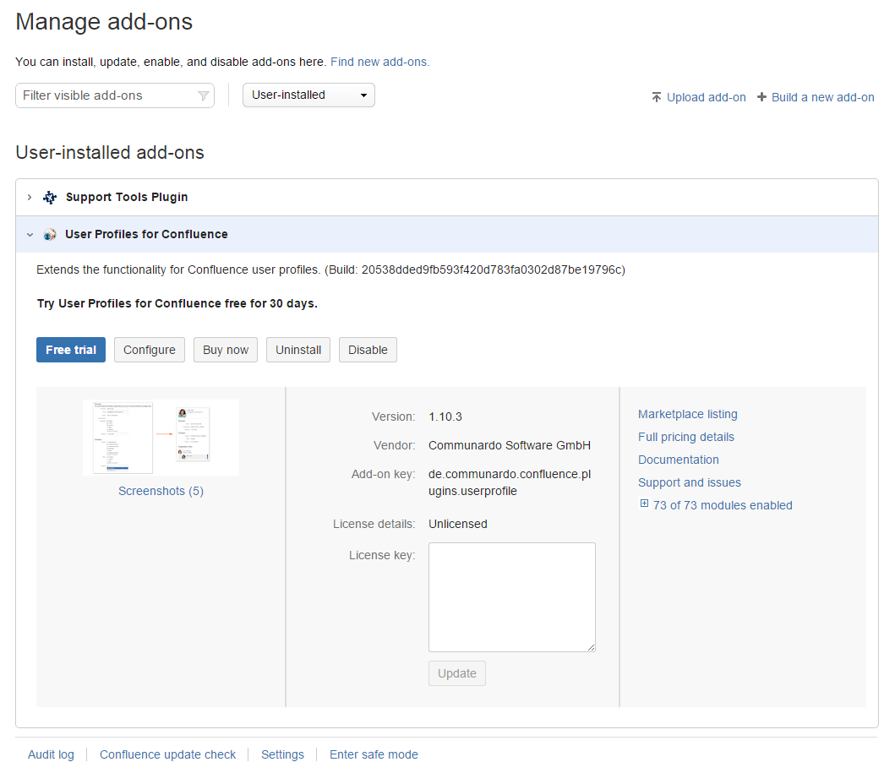This screenshot has height=773, width=895.
Task: Click the filter funnel icon
Action: 203,96
